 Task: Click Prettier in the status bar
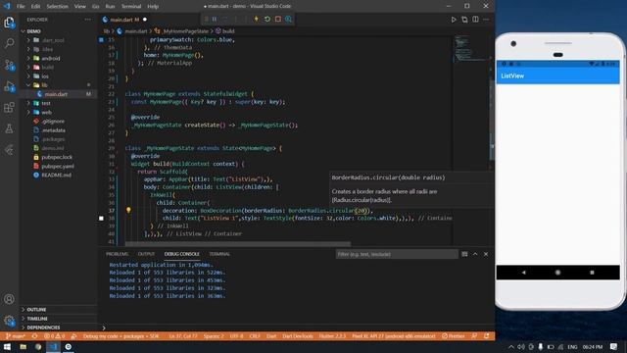click(x=454, y=336)
